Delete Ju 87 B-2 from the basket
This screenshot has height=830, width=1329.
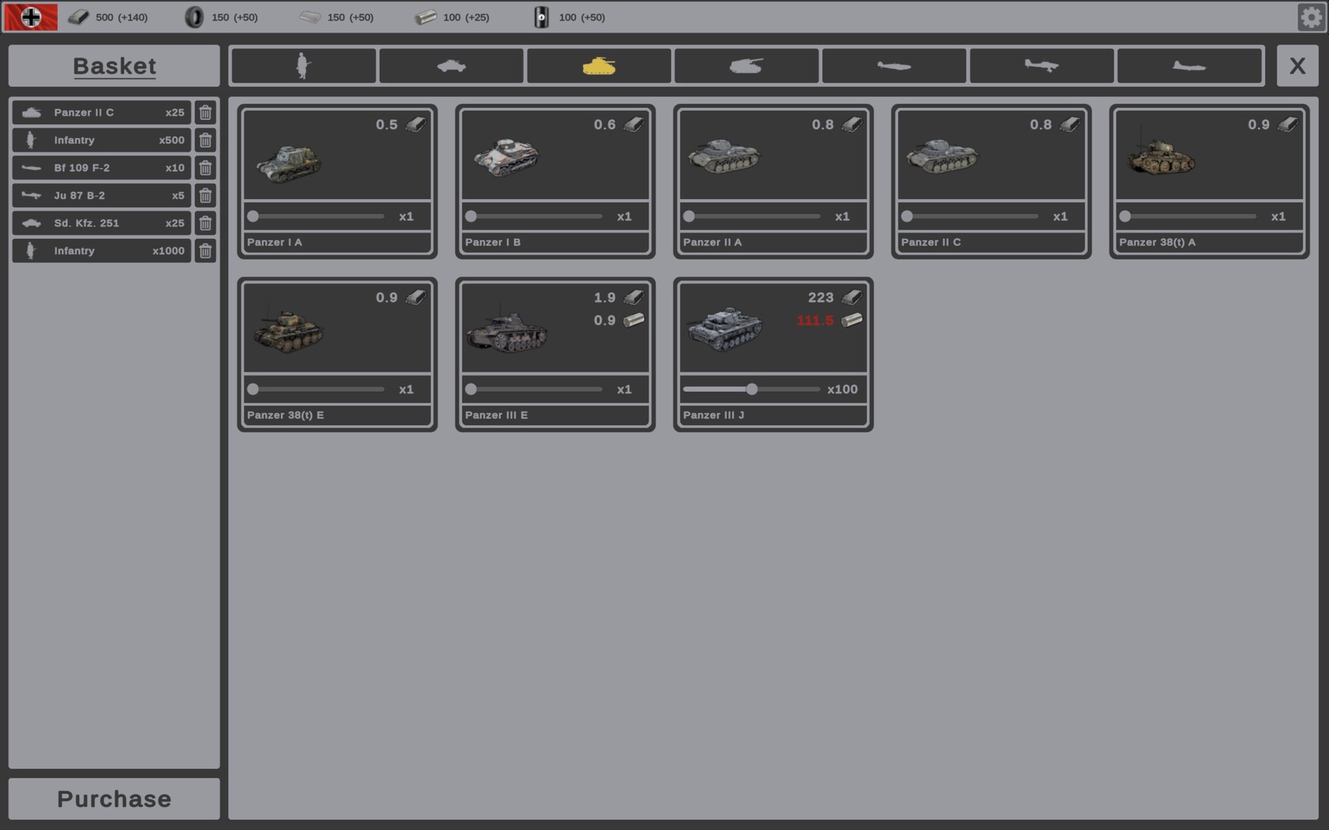pyautogui.click(x=205, y=195)
